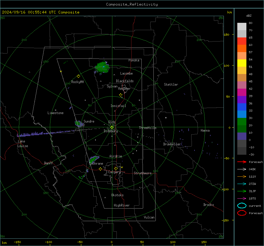Click the RockyMH label
Viewport: 264px width, 246px height.
(x=77, y=82)
